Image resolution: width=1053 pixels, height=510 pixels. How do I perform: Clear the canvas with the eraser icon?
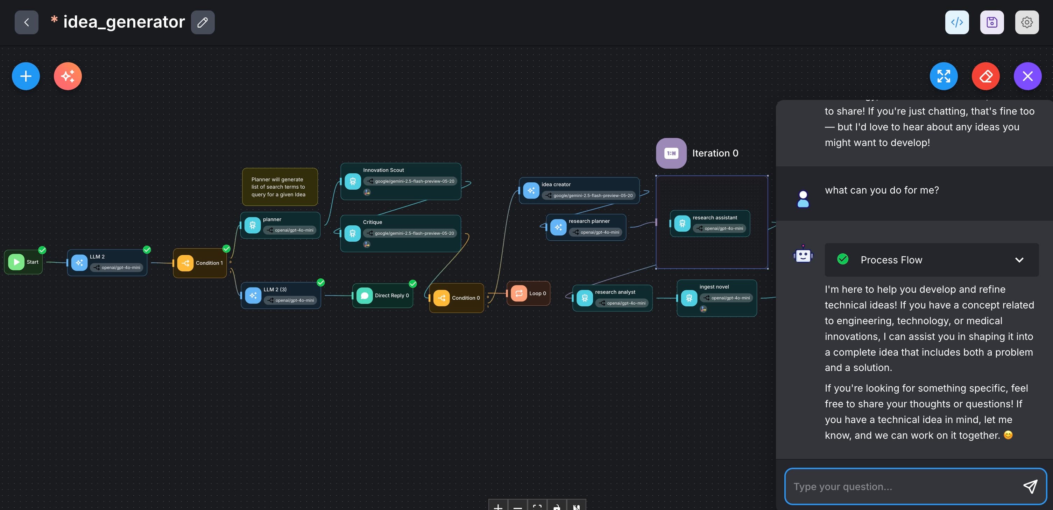pos(985,76)
